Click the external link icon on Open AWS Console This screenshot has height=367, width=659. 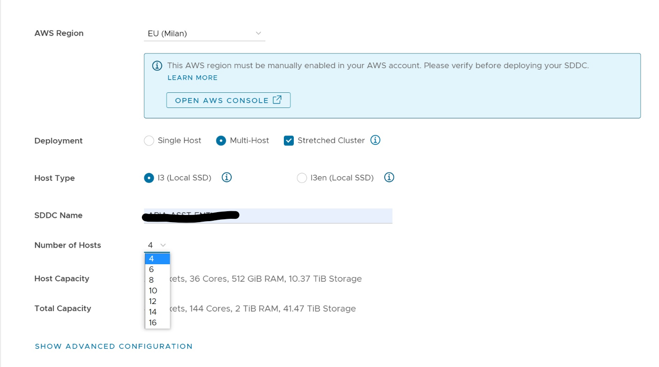click(277, 100)
